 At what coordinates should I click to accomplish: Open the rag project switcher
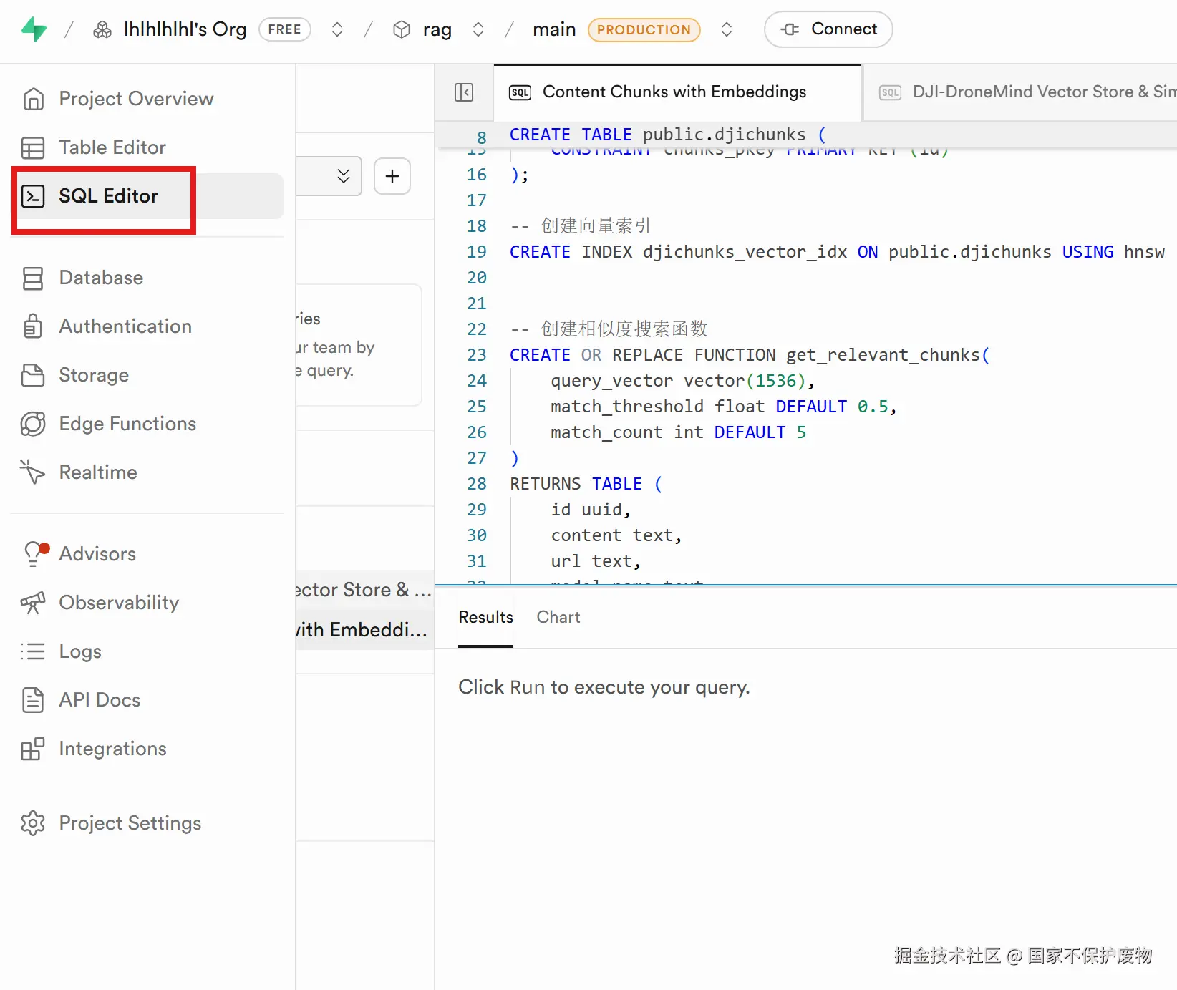(478, 29)
